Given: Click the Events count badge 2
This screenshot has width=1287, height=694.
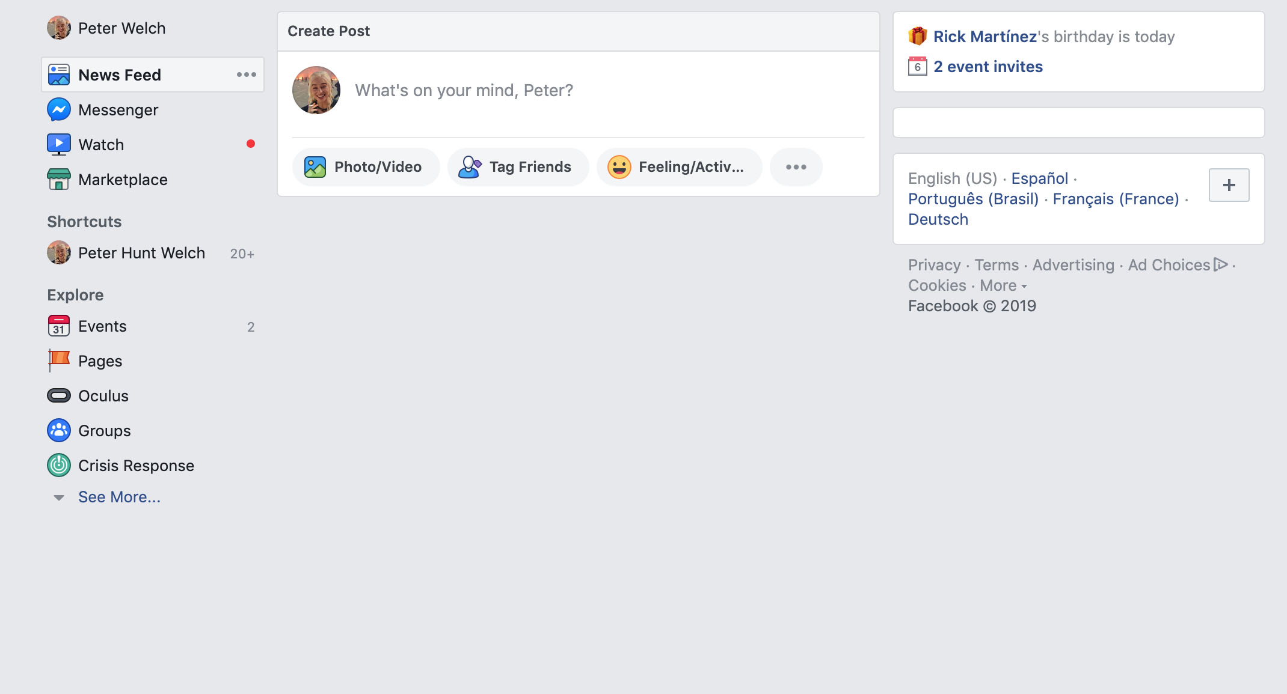Looking at the screenshot, I should 251,327.
